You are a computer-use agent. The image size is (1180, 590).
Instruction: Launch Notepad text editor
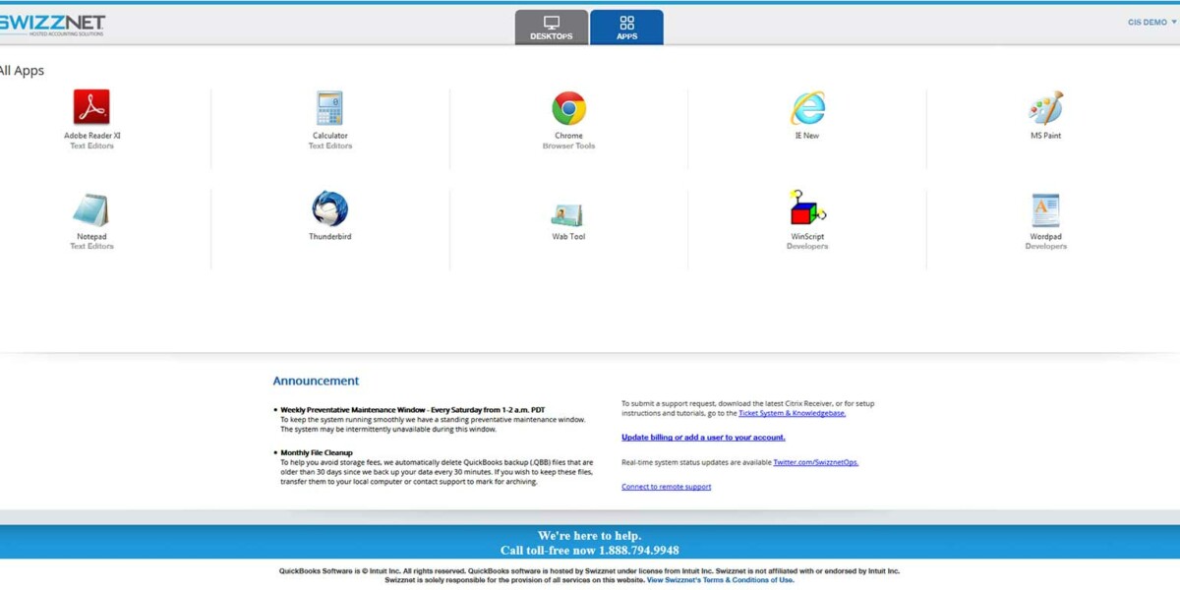(x=91, y=209)
